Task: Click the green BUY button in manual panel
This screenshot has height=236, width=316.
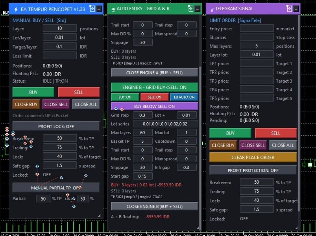Action: point(33,92)
